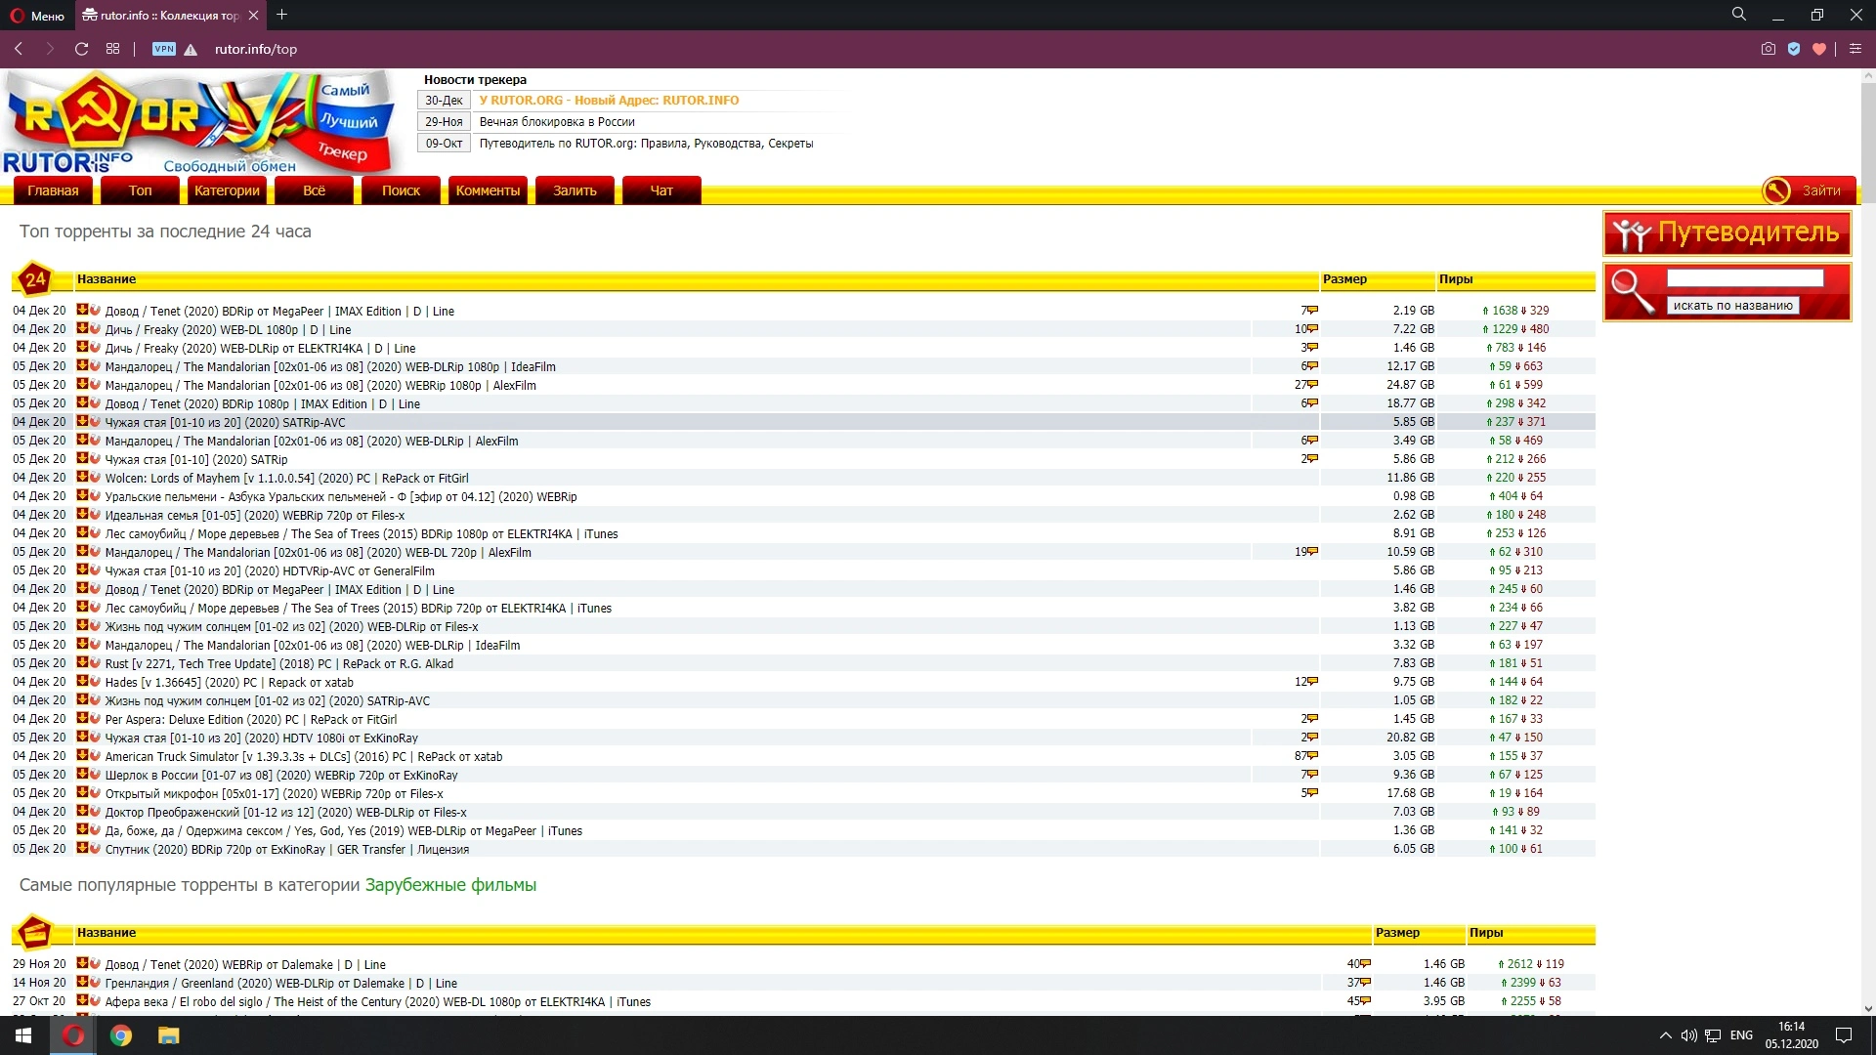The image size is (1876, 1055).
Task: Open the 'Зарубежные фильмы' category link
Action: [450, 885]
